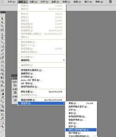Image resolution: width=116 pixels, height=137 pixels.
Task: Select the Eraser tool
Action: tap(2, 61)
